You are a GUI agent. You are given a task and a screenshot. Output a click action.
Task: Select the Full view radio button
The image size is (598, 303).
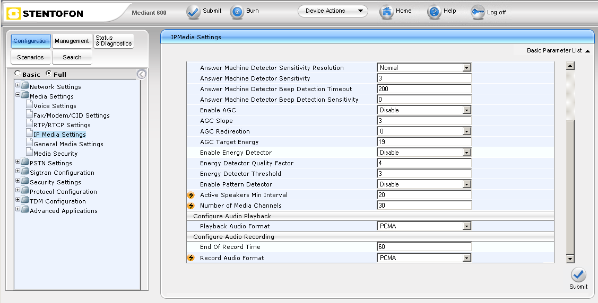click(x=49, y=74)
